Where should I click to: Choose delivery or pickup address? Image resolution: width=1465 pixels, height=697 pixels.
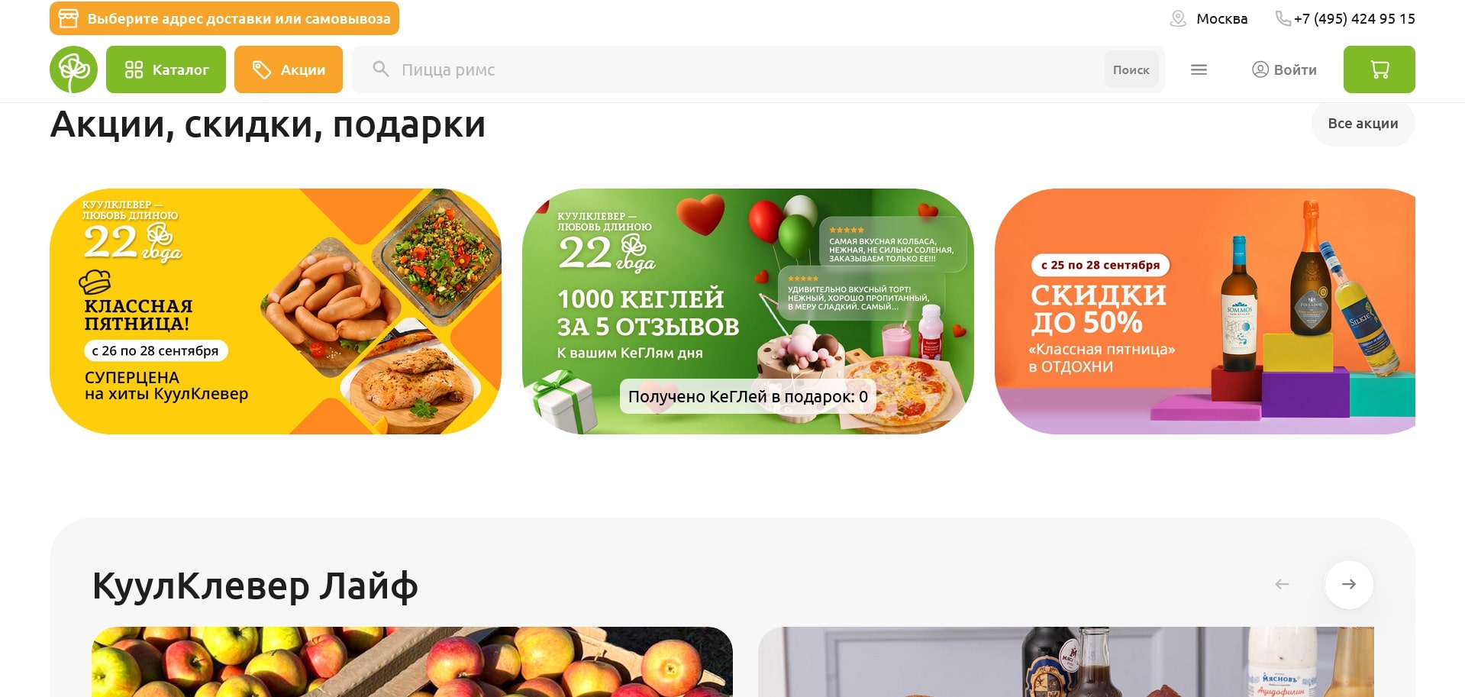tap(224, 18)
